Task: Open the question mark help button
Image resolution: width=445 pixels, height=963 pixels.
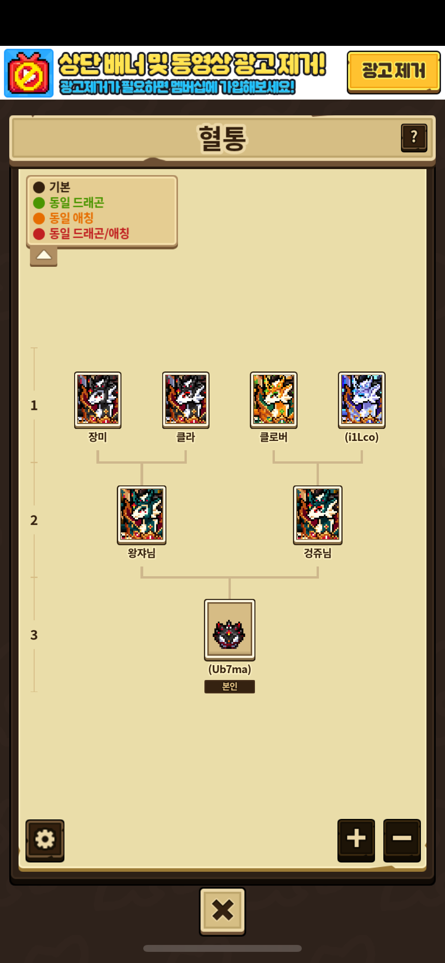Action: [414, 137]
